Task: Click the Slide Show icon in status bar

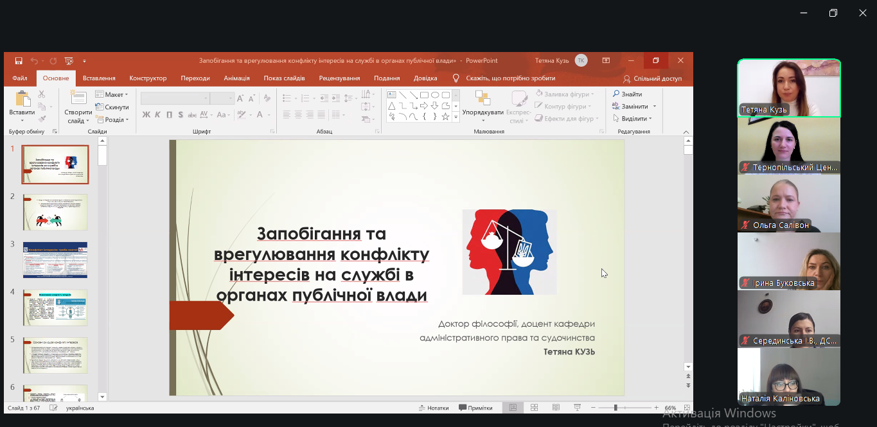Action: point(577,408)
